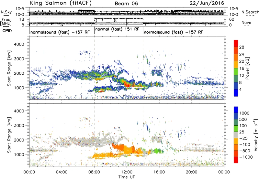Click the 'Power [dB]' colorbar title
This screenshot has height=179, width=259.
coord(247,68)
